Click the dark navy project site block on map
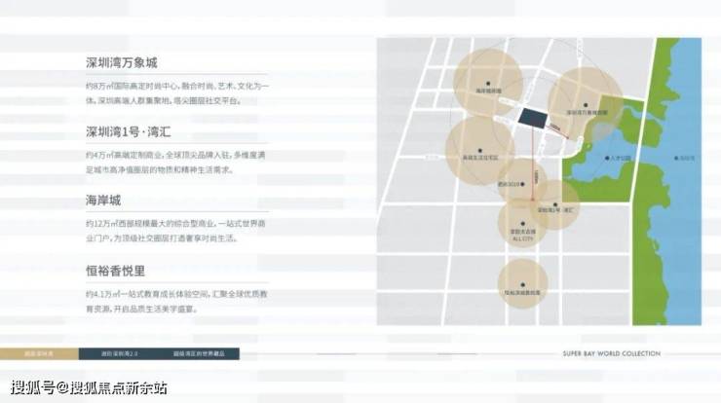 pyautogui.click(x=533, y=119)
